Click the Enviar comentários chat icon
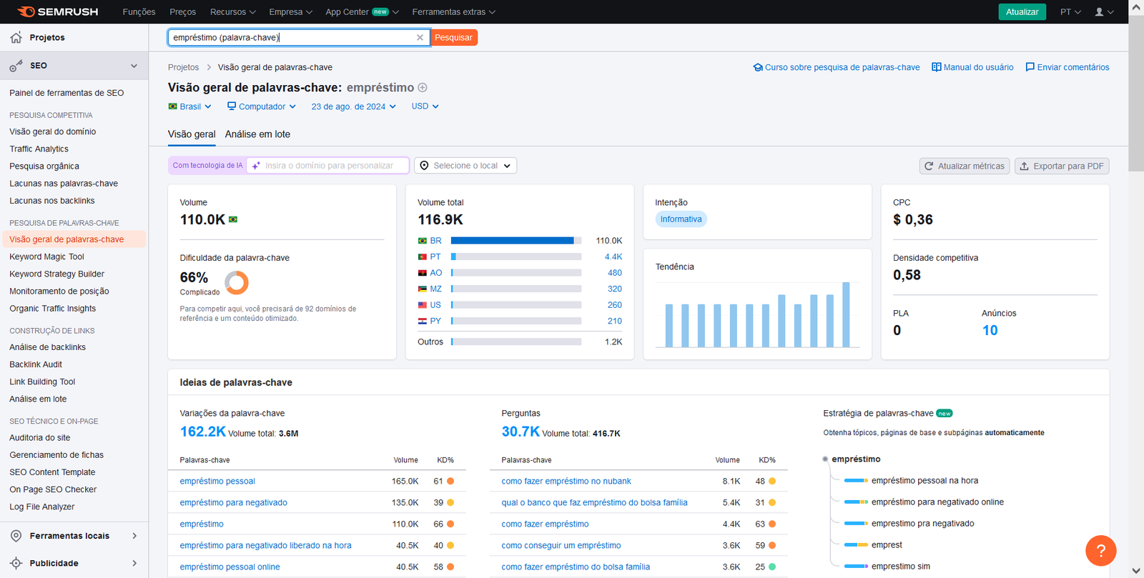 tap(1030, 67)
